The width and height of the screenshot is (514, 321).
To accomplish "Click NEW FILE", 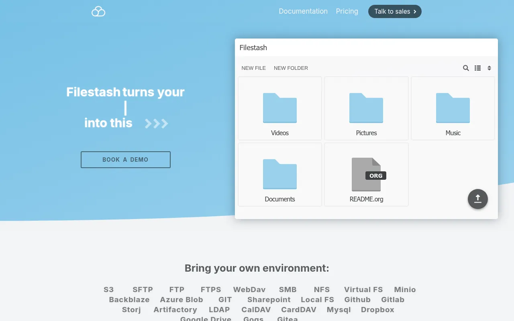I will pyautogui.click(x=254, y=68).
